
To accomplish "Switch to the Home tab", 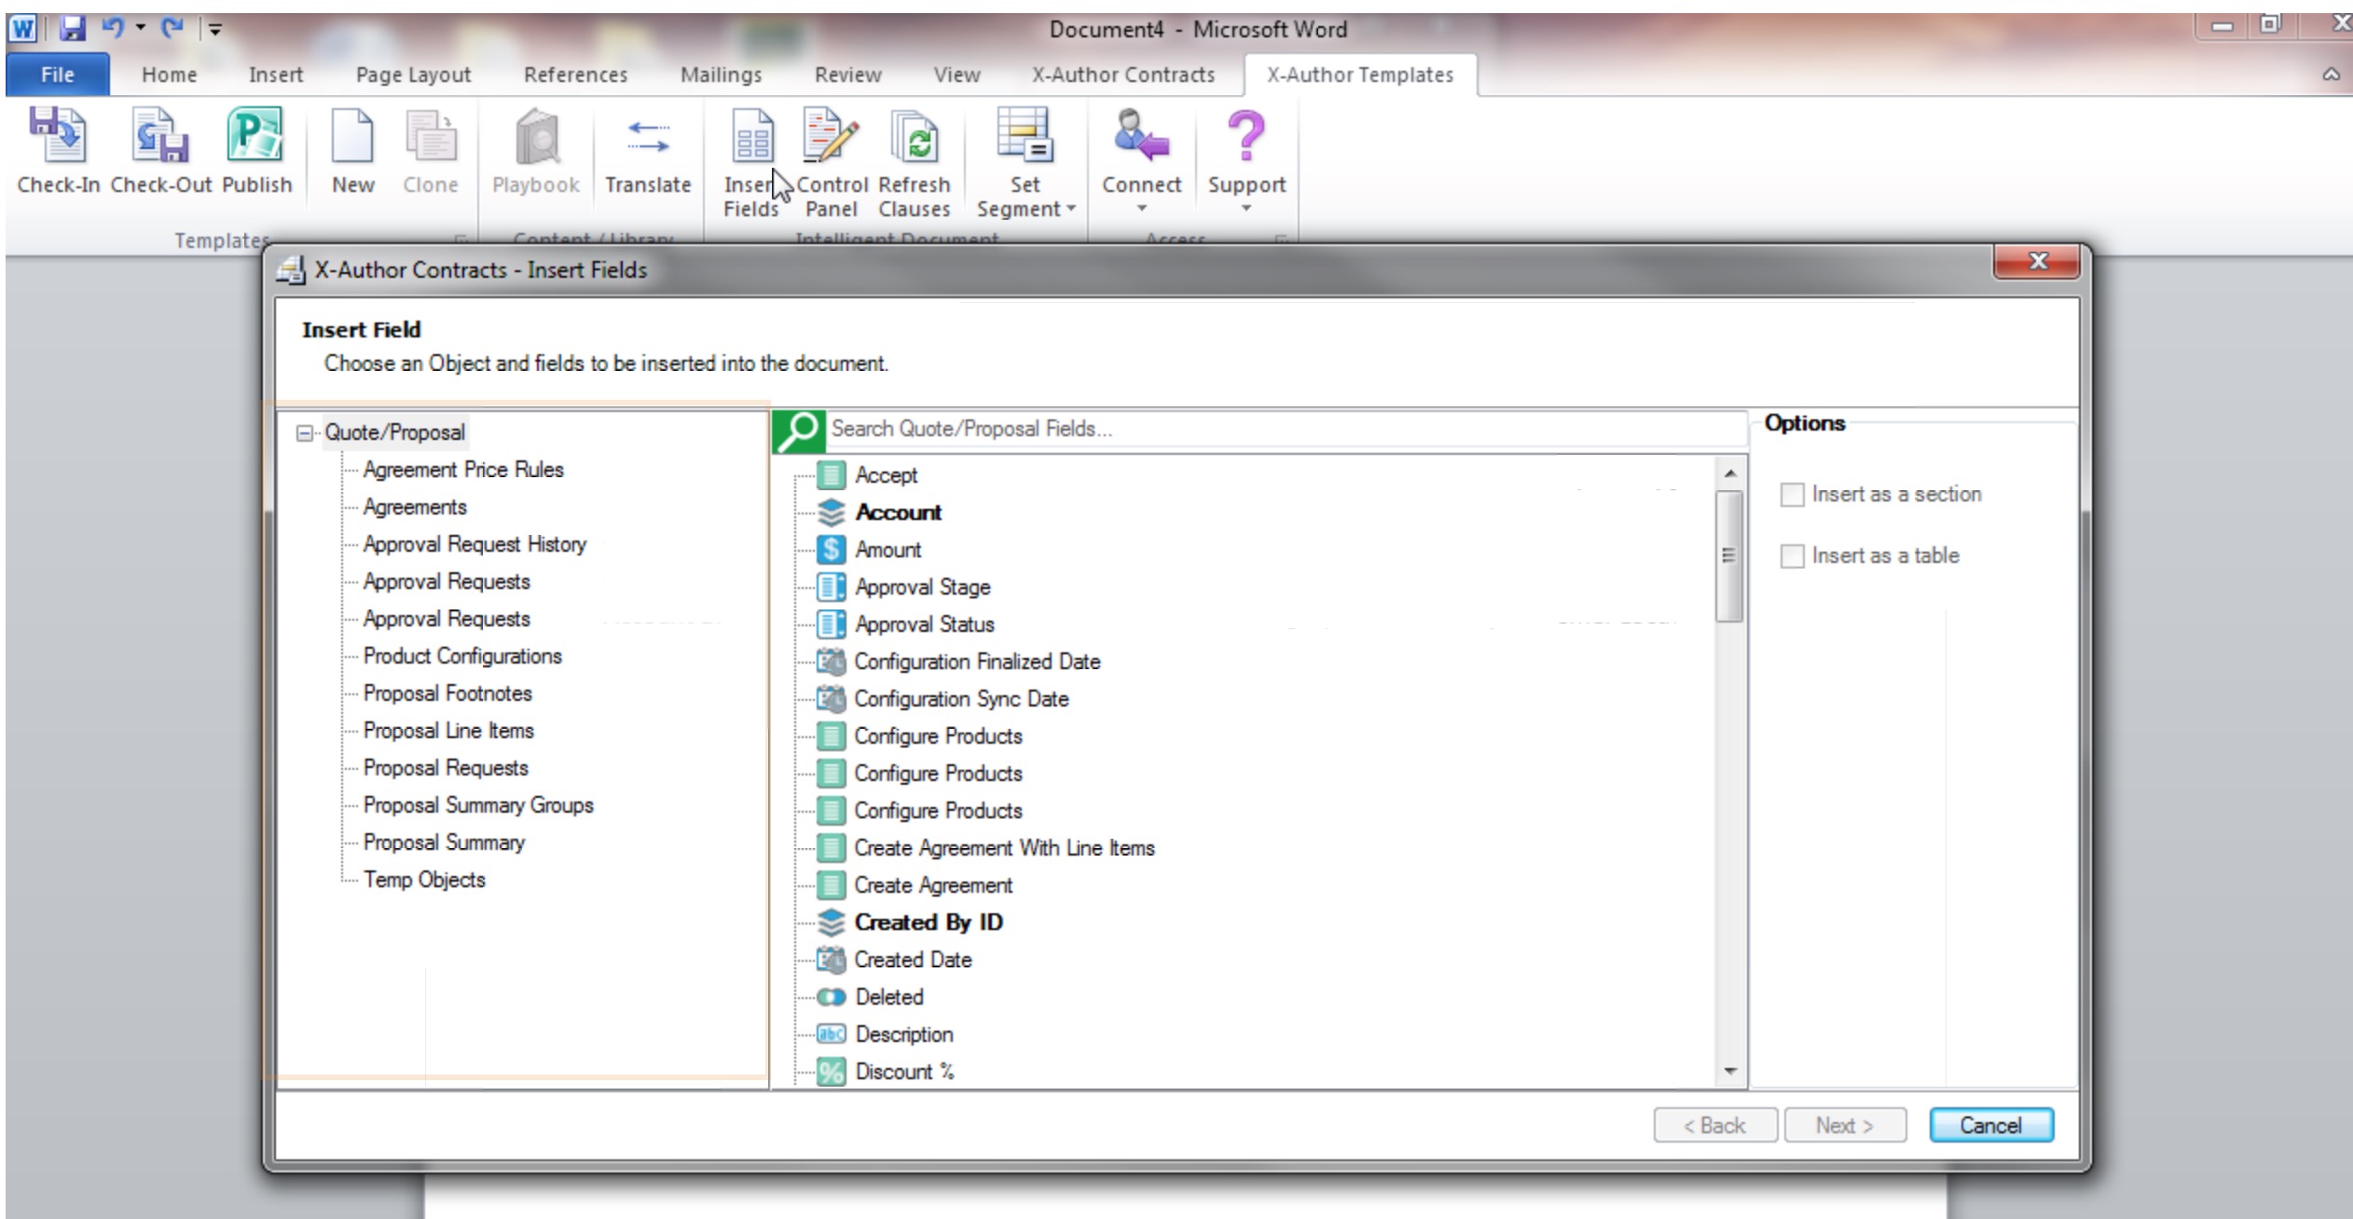I will pyautogui.click(x=169, y=75).
